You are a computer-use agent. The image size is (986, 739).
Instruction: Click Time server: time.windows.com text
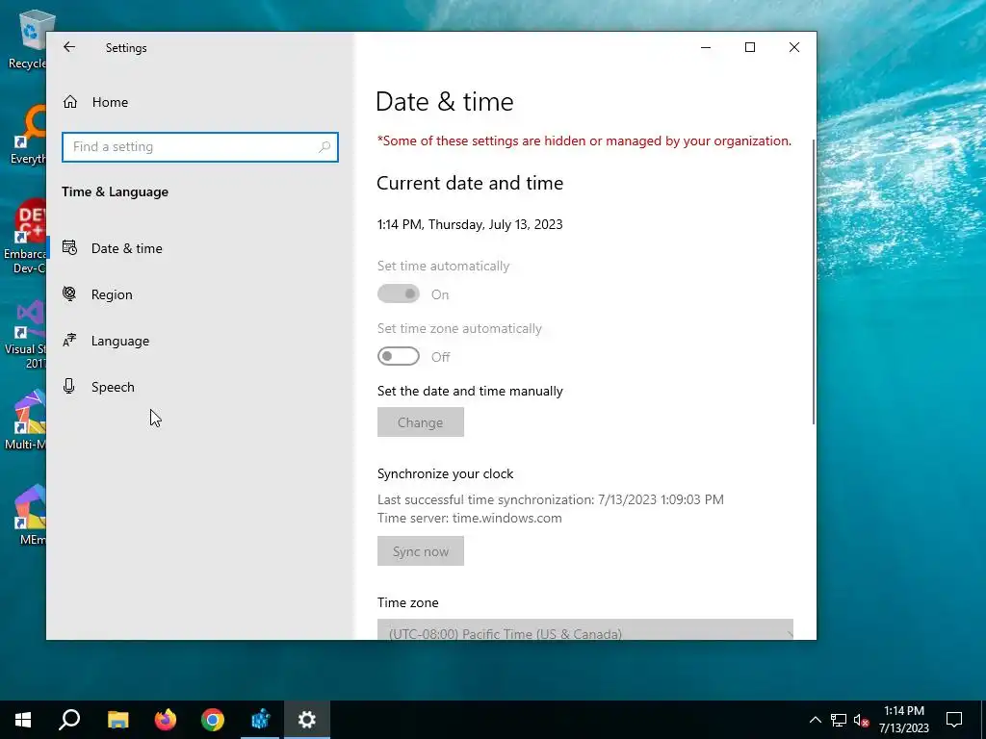point(469,518)
